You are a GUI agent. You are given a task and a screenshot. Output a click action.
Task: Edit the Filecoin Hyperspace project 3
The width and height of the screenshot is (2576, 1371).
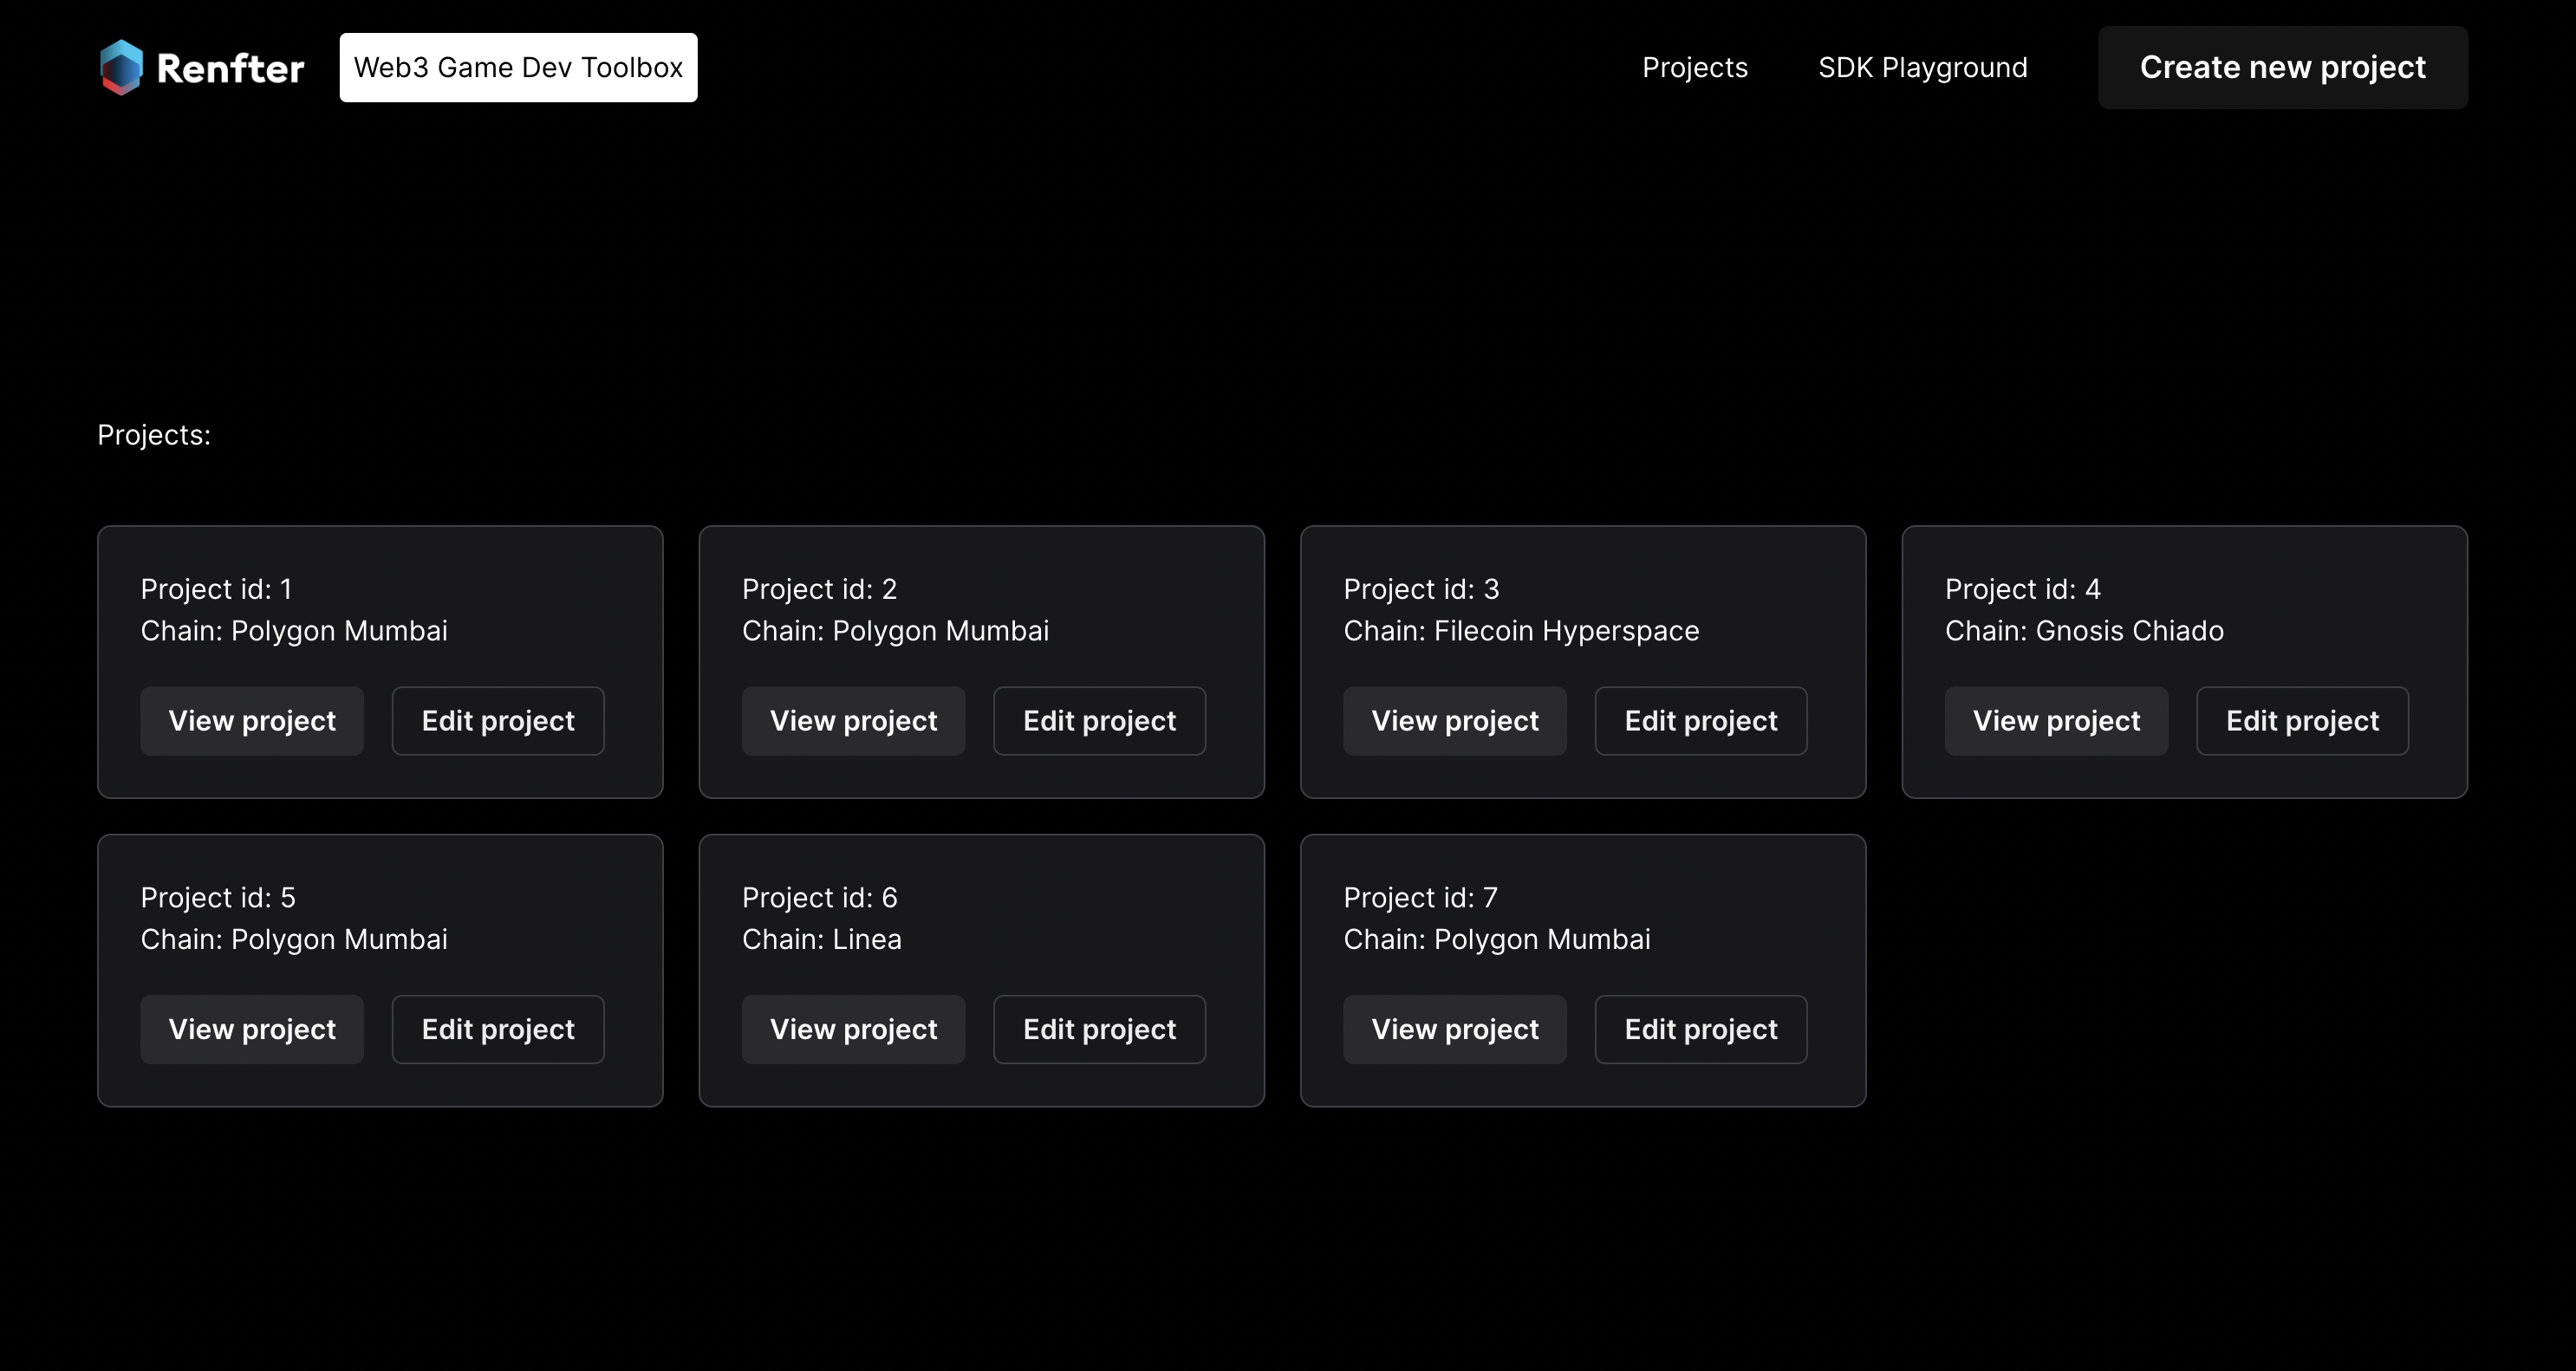1701,720
